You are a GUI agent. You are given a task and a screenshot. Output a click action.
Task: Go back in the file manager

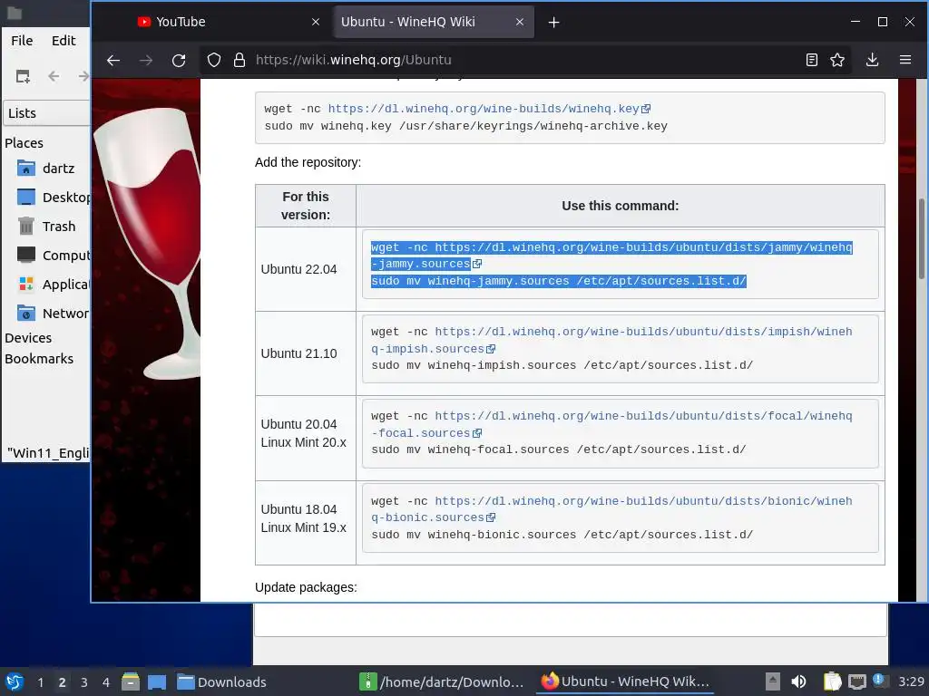click(x=54, y=76)
